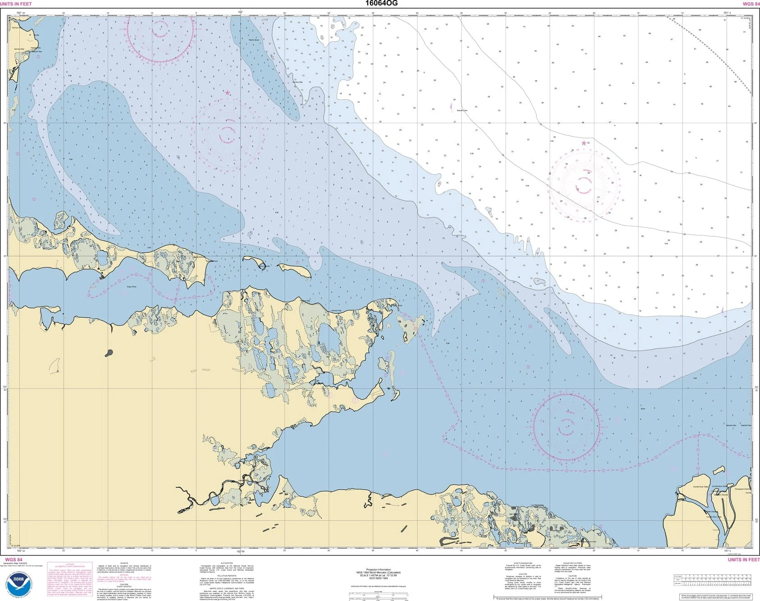The image size is (760, 601).
Task: Click the top-left UNITS IN FEET label
Action: tap(16, 4)
